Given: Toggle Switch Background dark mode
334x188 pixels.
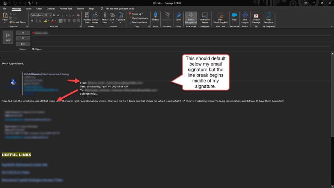Looking at the screenshot, I should (191, 18).
